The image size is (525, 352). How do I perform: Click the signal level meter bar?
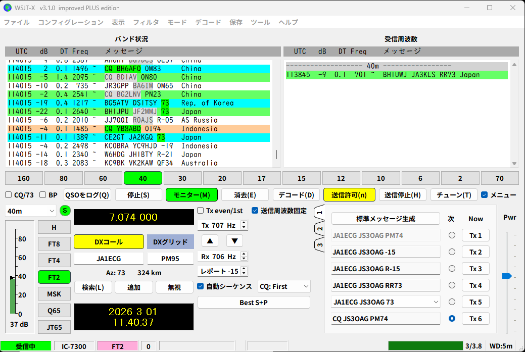pos(13,295)
